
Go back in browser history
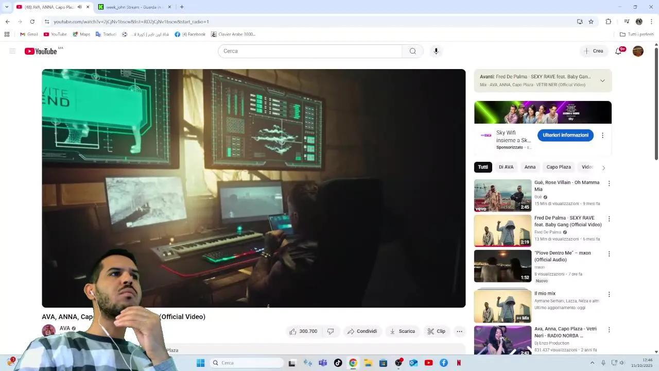point(7,22)
